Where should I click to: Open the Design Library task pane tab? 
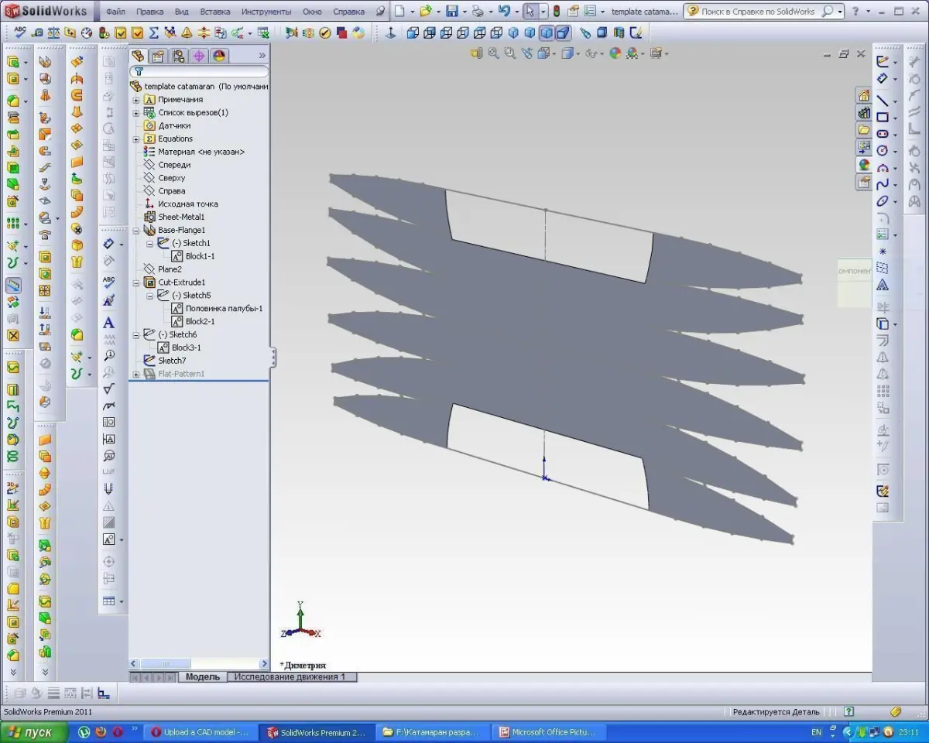864,113
